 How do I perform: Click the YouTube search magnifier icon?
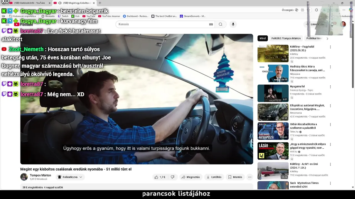(x=220, y=24)
